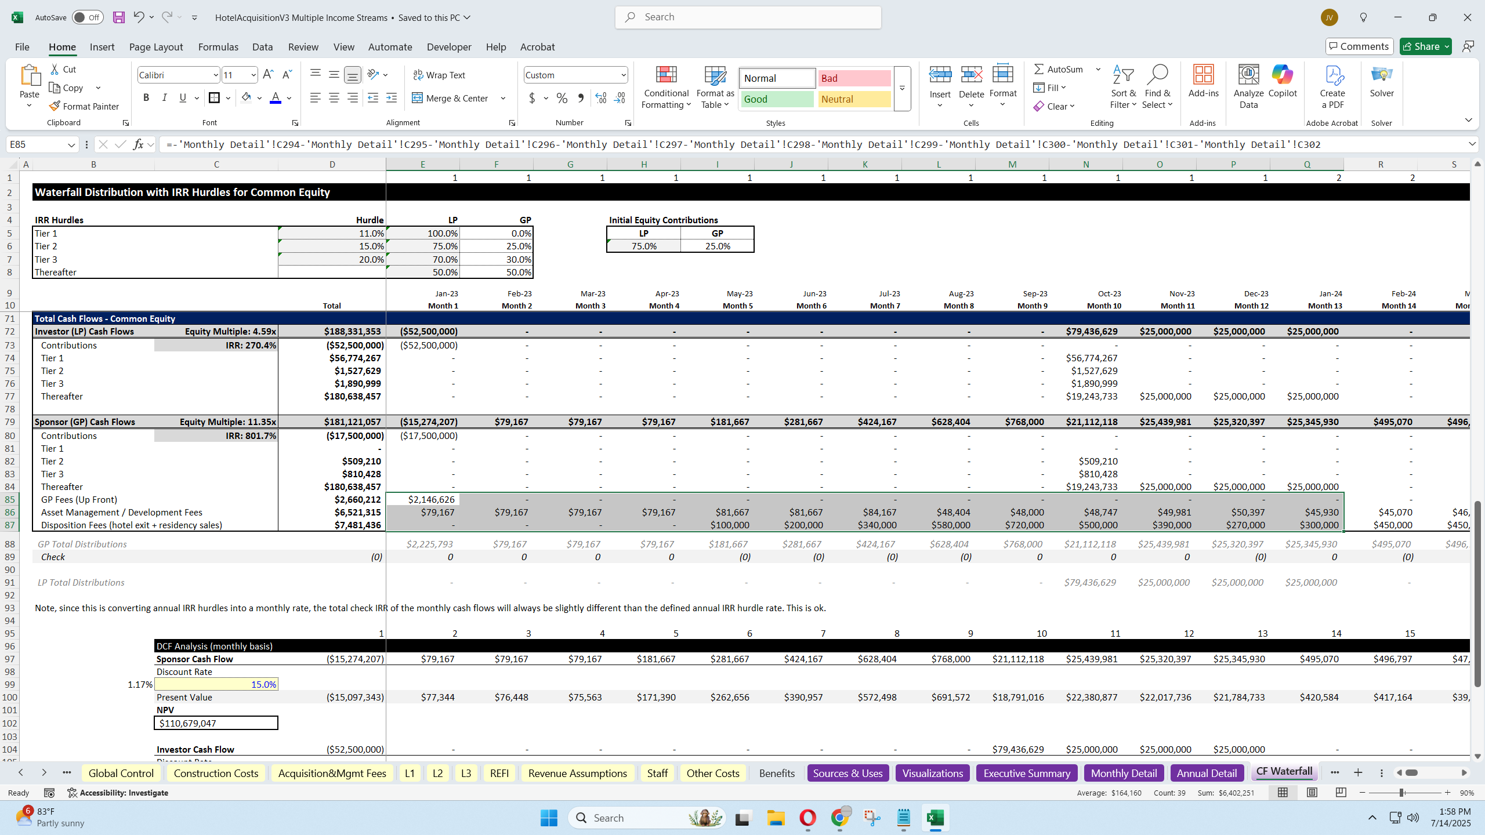Viewport: 1485px width, 835px height.
Task: Click the Share button
Action: [x=1425, y=46]
